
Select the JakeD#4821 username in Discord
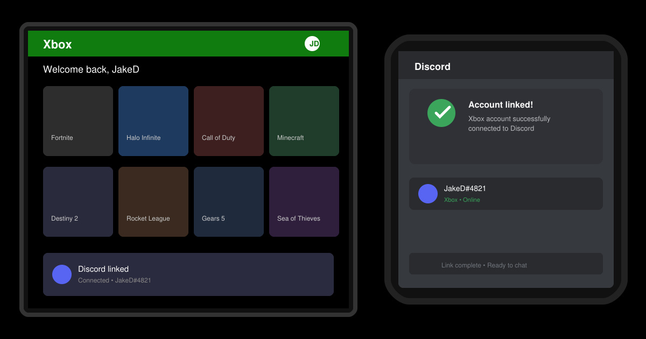tap(465, 188)
